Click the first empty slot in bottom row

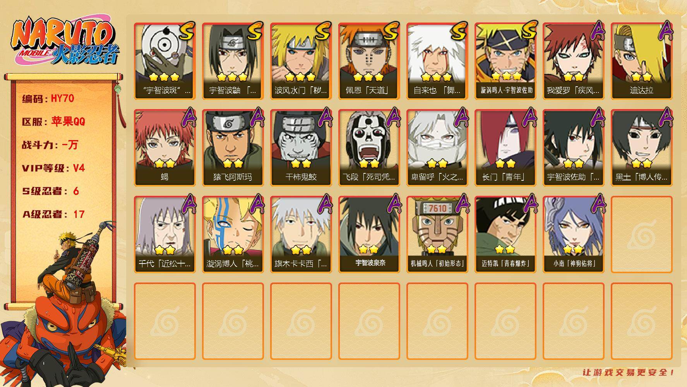(164, 321)
